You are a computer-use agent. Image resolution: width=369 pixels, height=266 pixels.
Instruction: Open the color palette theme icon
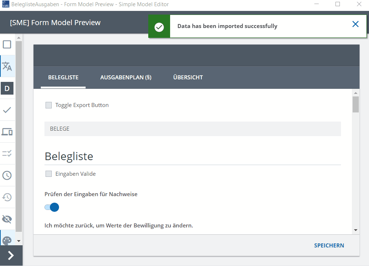7,241
